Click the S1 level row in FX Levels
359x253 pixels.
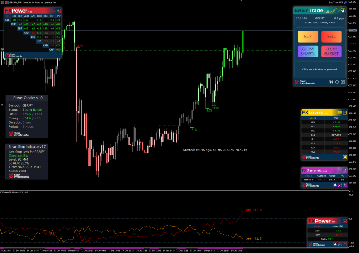click(x=324, y=139)
